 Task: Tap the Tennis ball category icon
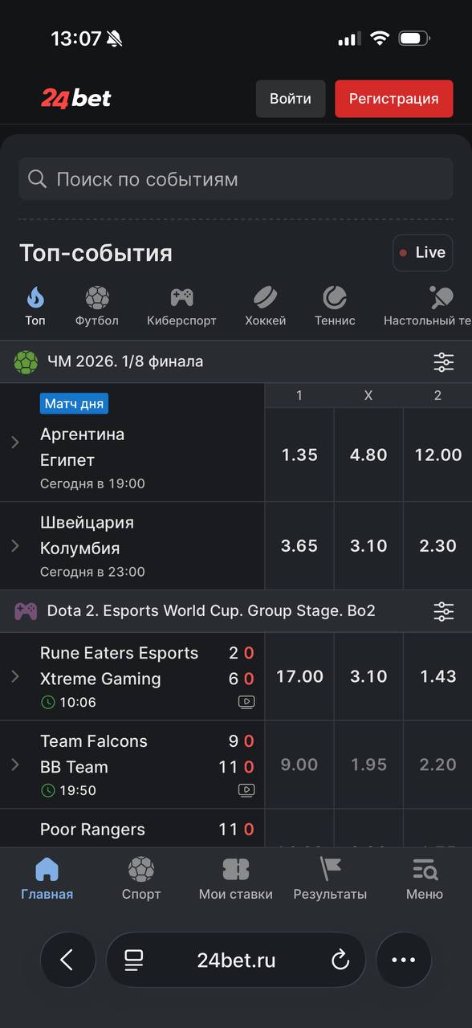[x=335, y=298]
